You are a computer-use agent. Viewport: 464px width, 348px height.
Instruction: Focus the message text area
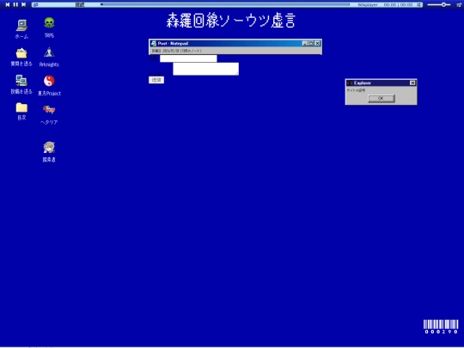pos(206,69)
